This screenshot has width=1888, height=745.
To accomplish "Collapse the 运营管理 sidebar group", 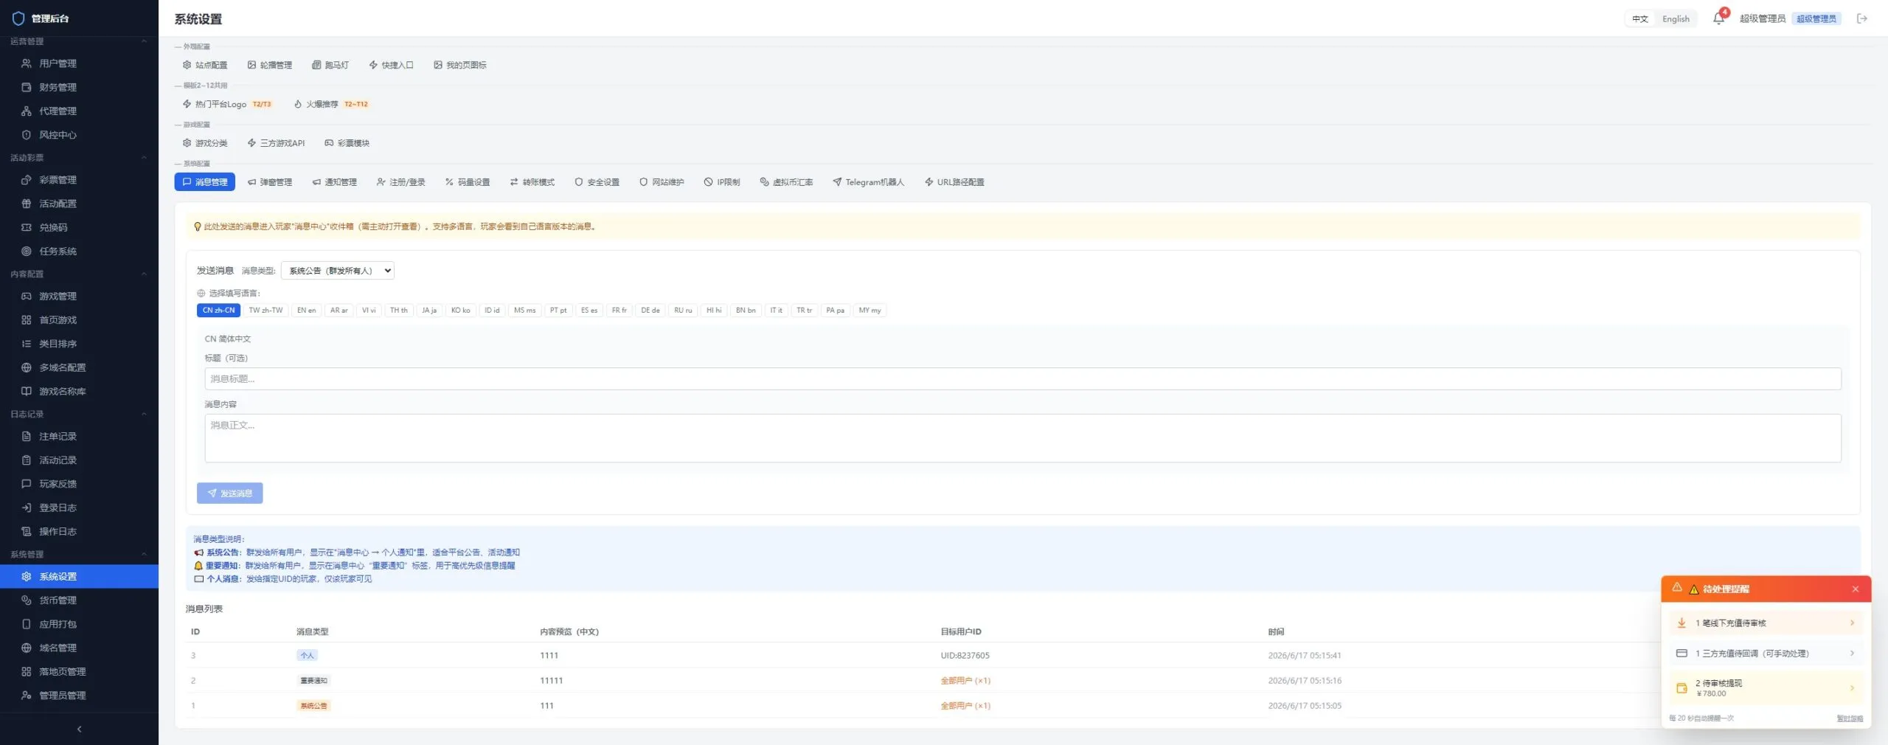I will click(144, 41).
